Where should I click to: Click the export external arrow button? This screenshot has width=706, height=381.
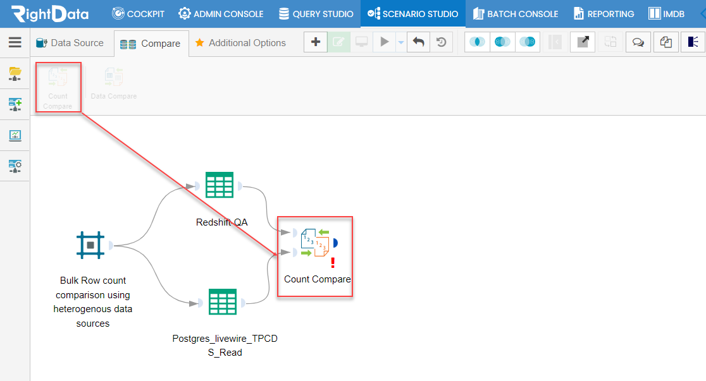click(583, 42)
